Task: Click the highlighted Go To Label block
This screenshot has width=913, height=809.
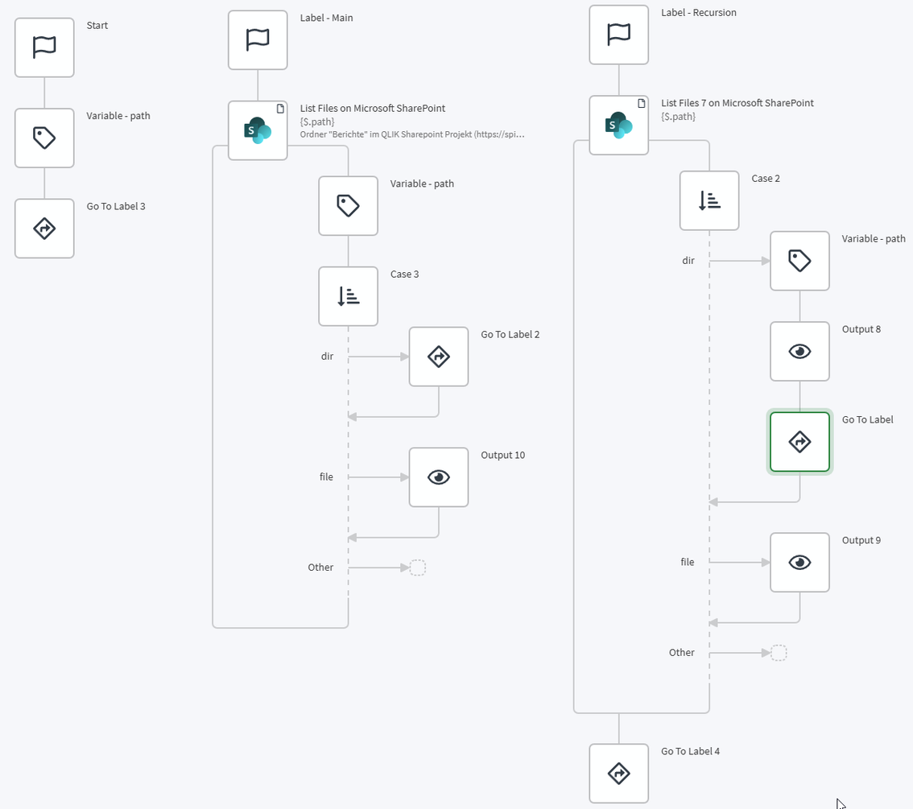Action: 799,442
